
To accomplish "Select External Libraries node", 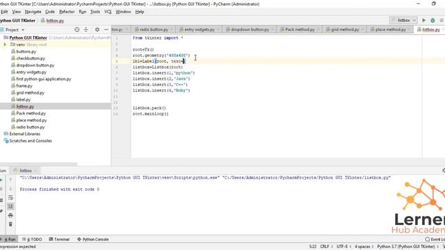I will [x=24, y=134].
